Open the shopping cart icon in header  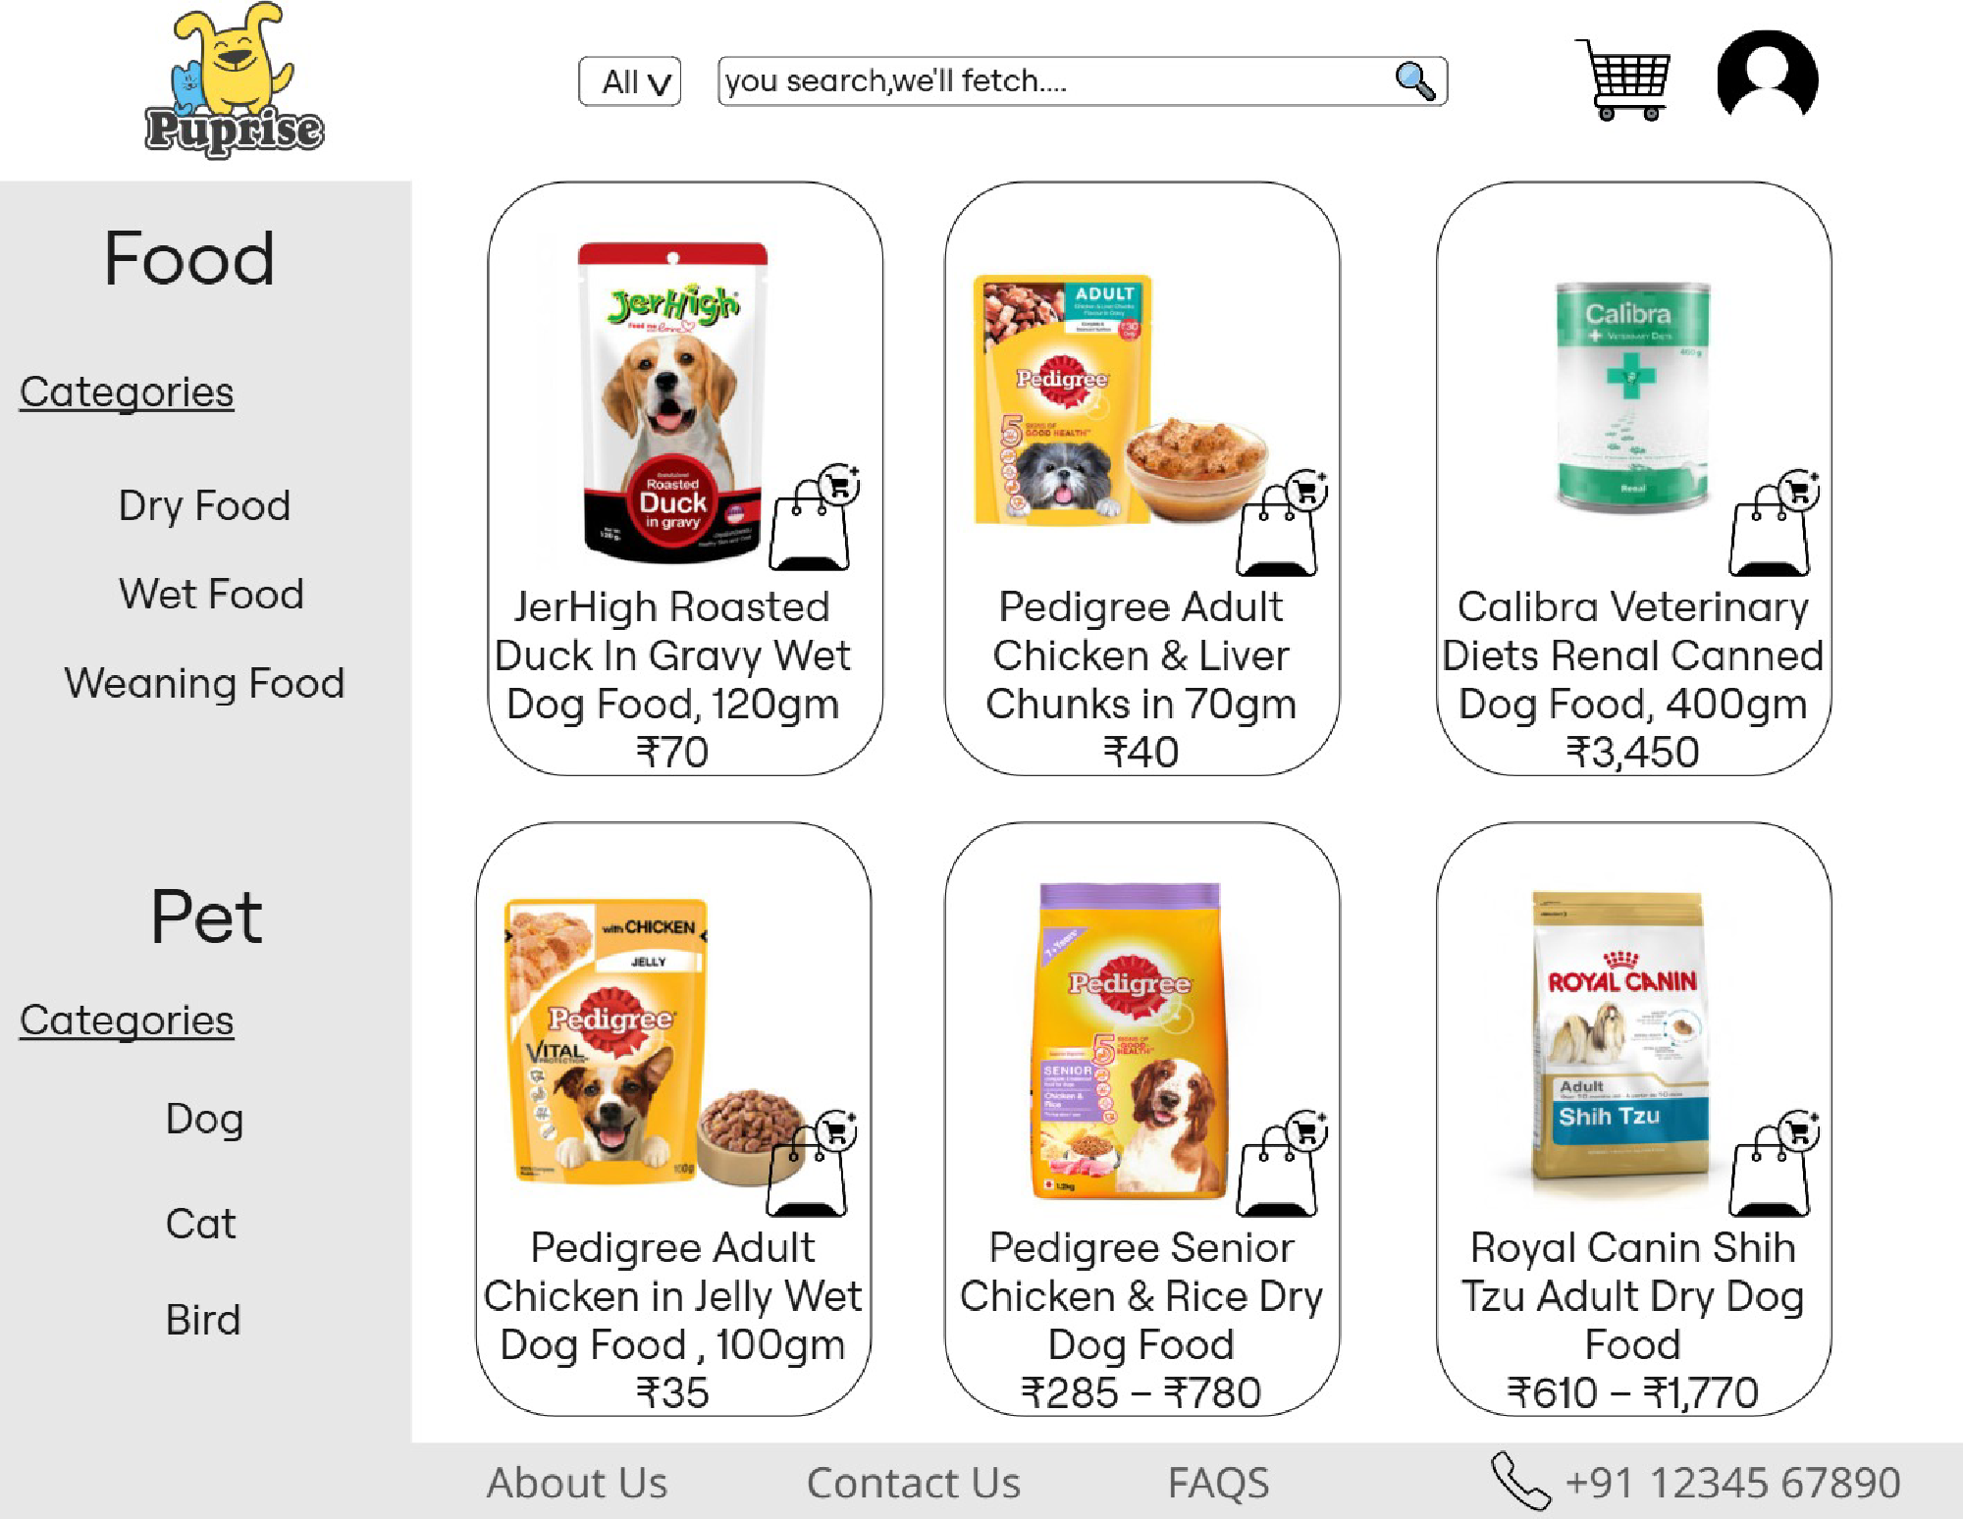(x=1626, y=79)
